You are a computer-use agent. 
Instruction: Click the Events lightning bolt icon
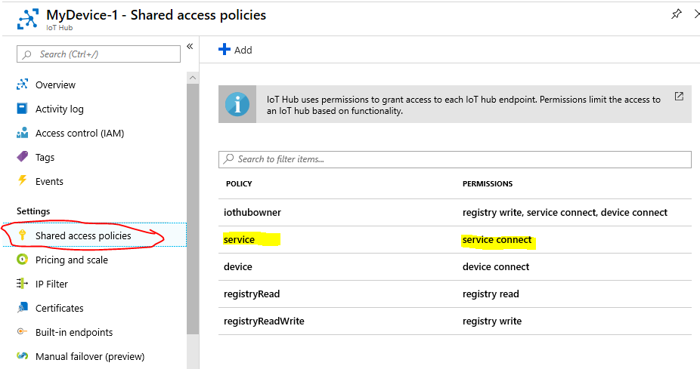23,180
